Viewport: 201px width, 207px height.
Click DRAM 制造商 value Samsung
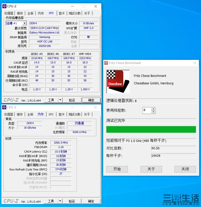45,37
